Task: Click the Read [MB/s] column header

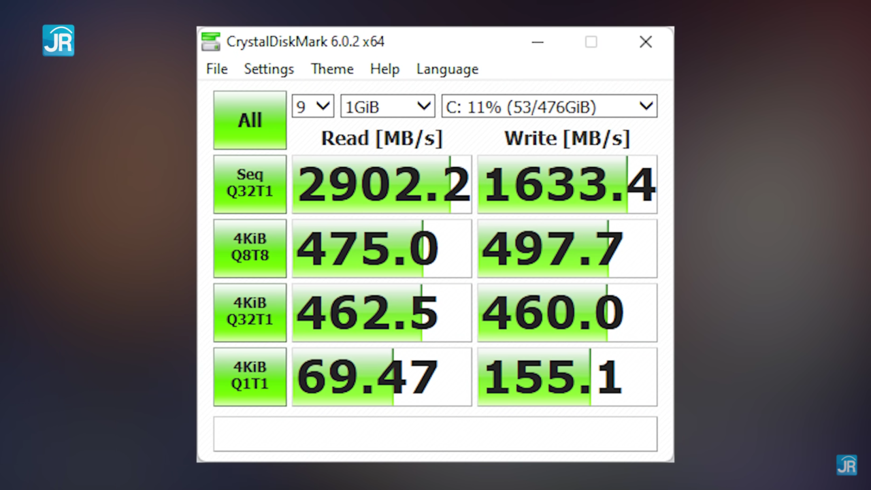Action: pos(381,138)
